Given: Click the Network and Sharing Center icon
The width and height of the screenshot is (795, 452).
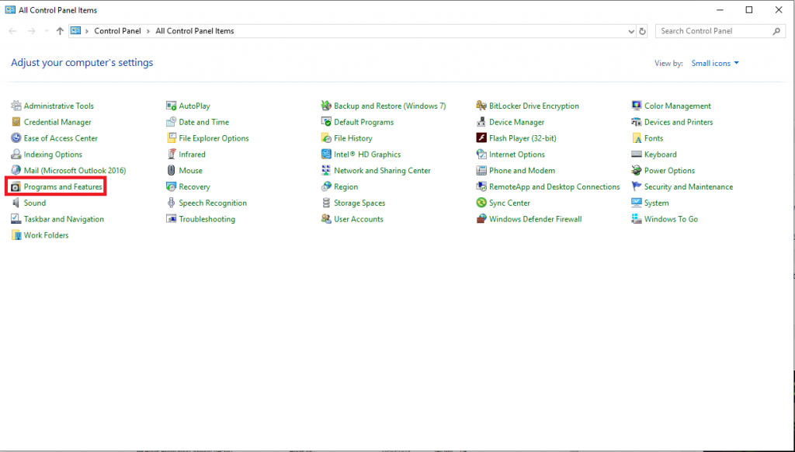Looking at the screenshot, I should click(327, 171).
